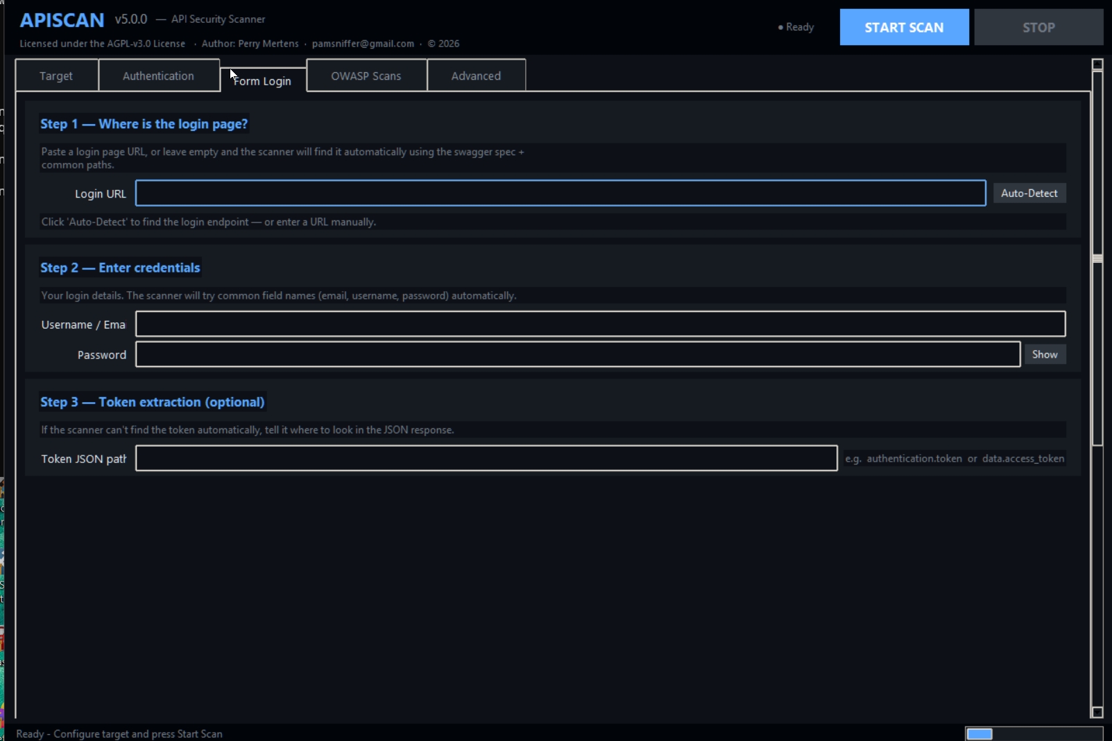This screenshot has width=1112, height=741.
Task: Click the 'Step 1 — Where is the login page?' heading
Action: 144,124
